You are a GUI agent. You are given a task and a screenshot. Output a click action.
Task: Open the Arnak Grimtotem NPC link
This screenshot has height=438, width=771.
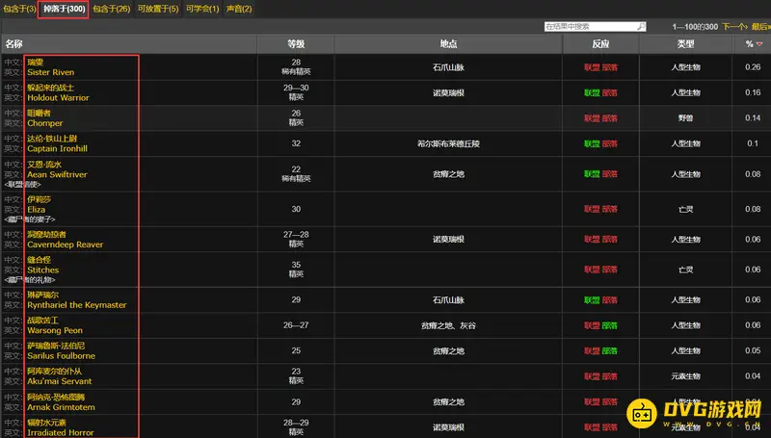pyautogui.click(x=61, y=407)
